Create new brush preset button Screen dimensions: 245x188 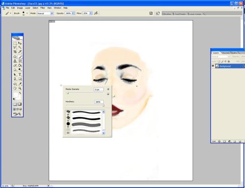tap(108, 94)
